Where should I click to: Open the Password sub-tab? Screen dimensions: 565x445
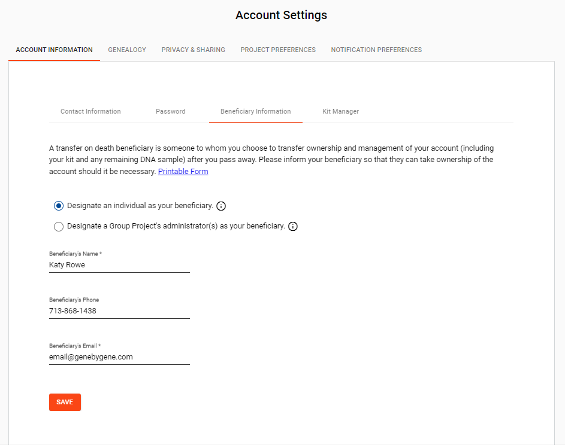click(x=170, y=111)
